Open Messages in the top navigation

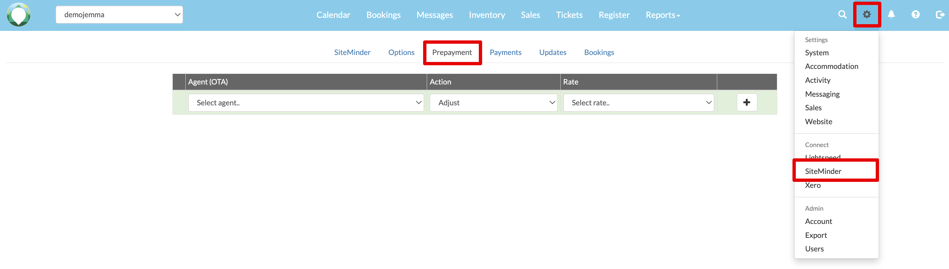435,15
